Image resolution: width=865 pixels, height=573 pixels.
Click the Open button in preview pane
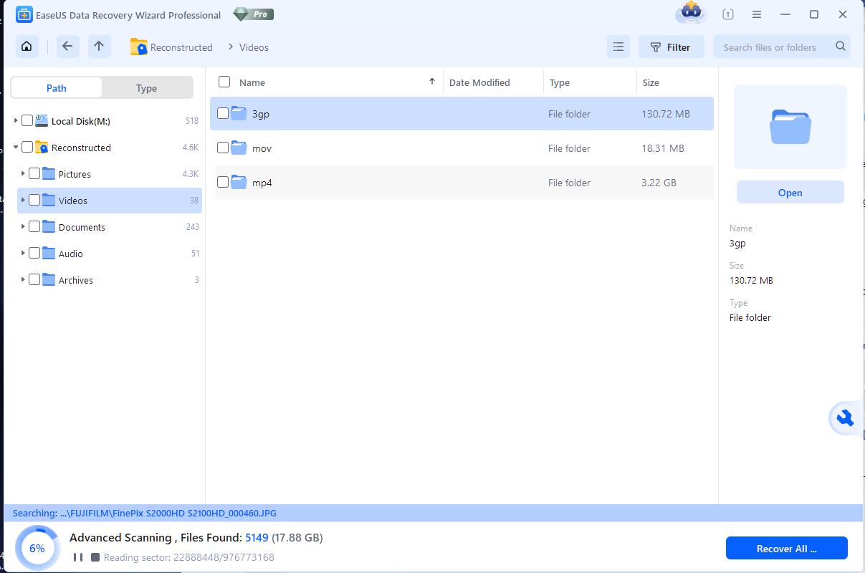790,193
